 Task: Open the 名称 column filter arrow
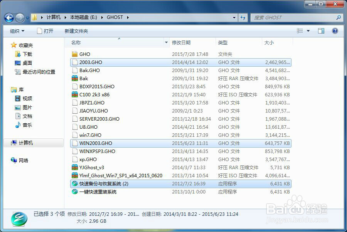[166, 42]
